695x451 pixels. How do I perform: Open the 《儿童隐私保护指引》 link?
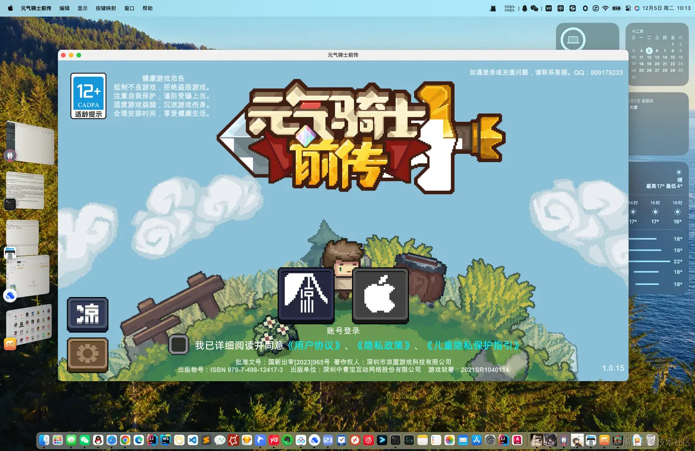click(473, 345)
